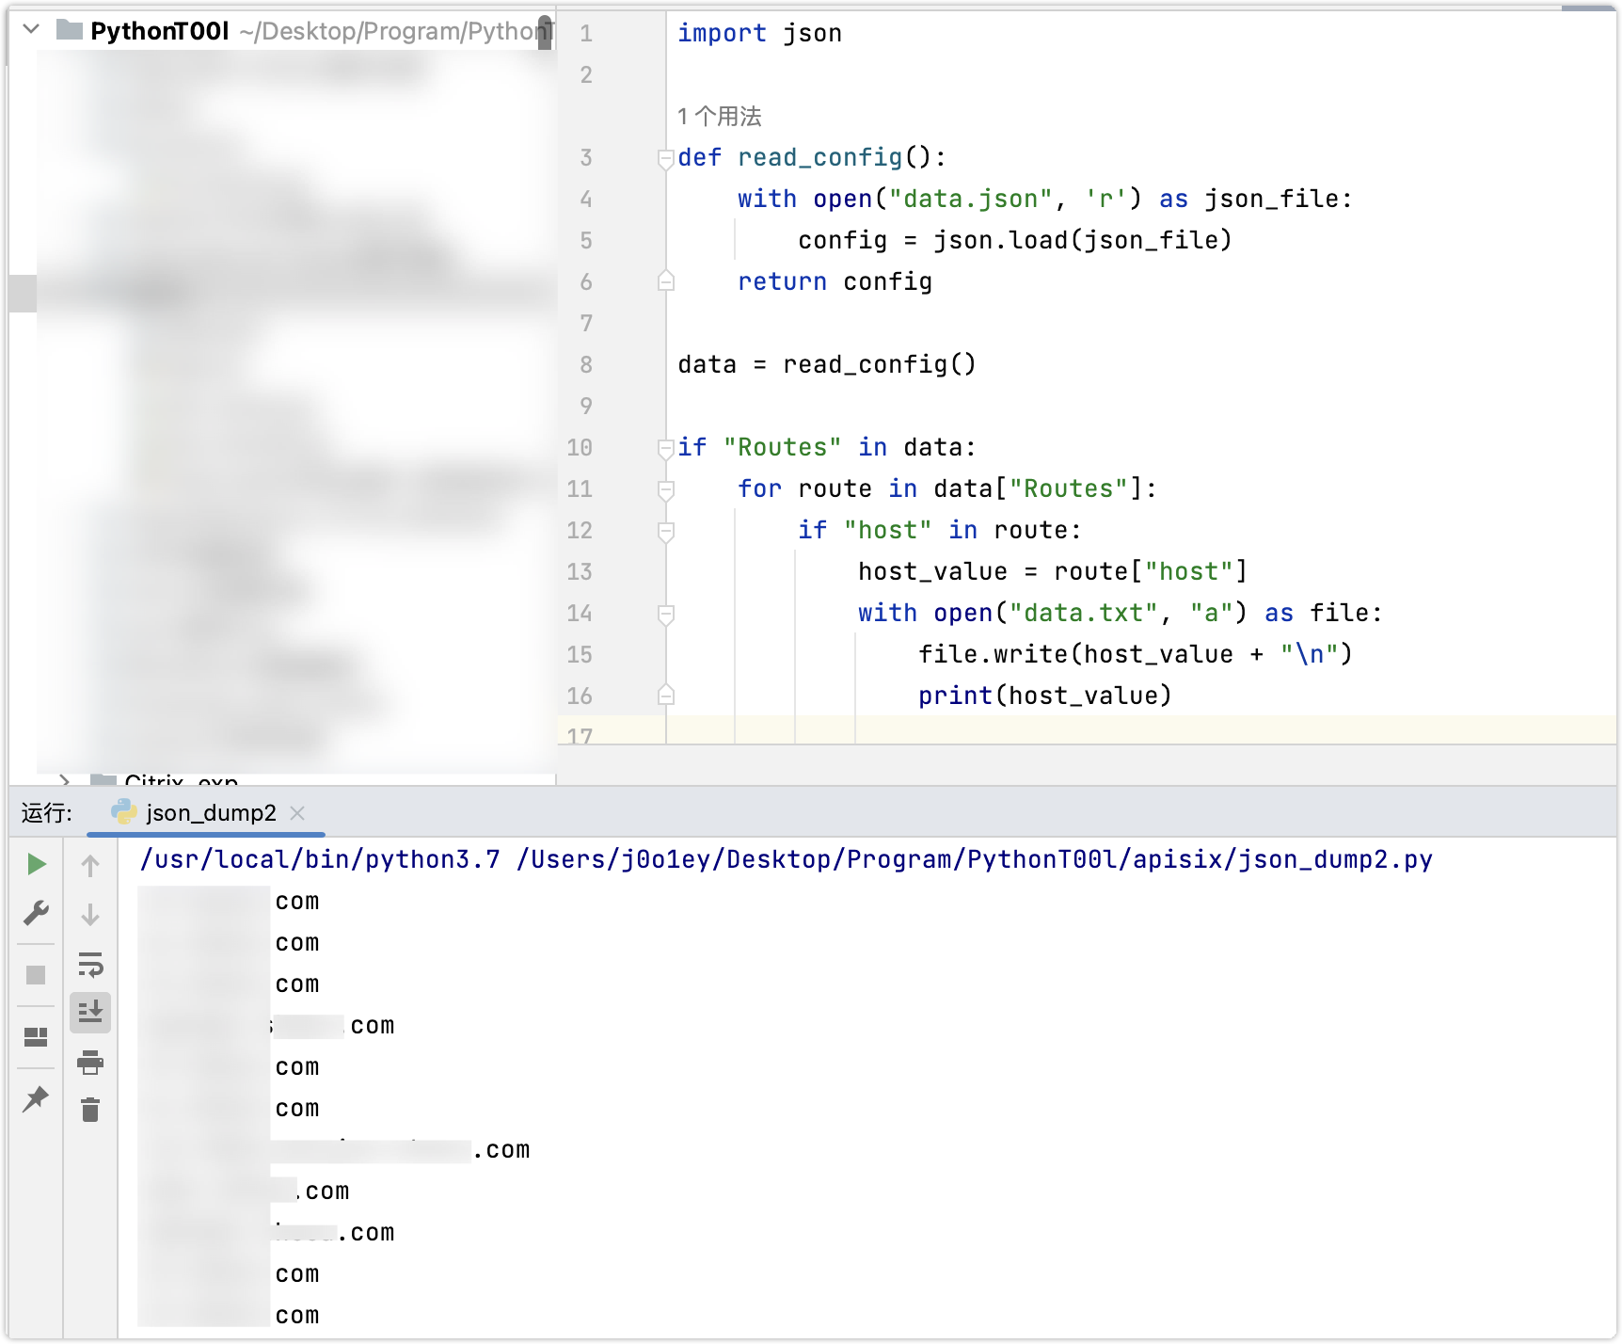Click the project tree scrollbar thumb

[545, 32]
